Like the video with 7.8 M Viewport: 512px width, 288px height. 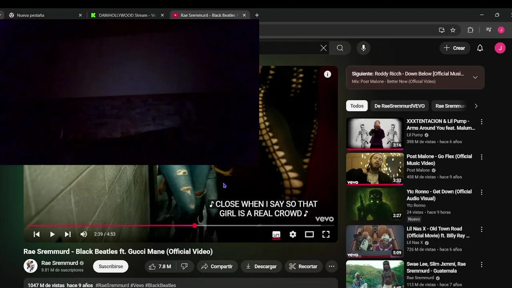[160, 266]
